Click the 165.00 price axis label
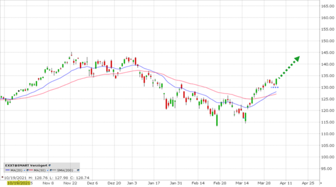Viewport: 336px width, 187px height. pos(327,6)
